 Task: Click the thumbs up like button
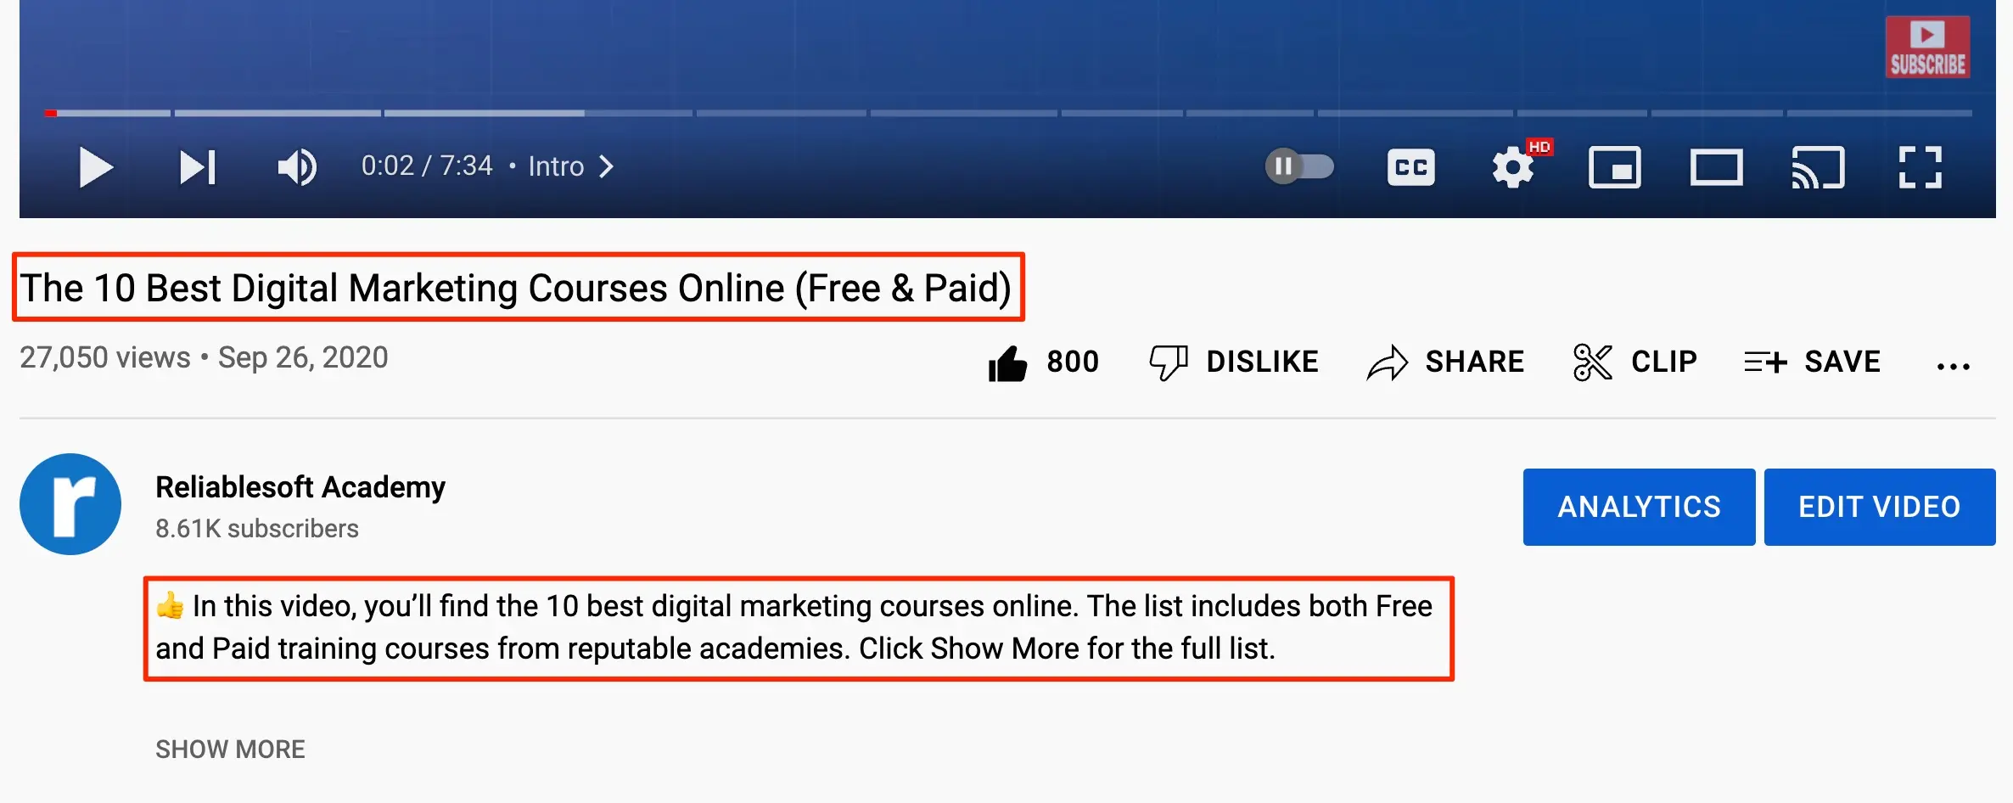1007,363
